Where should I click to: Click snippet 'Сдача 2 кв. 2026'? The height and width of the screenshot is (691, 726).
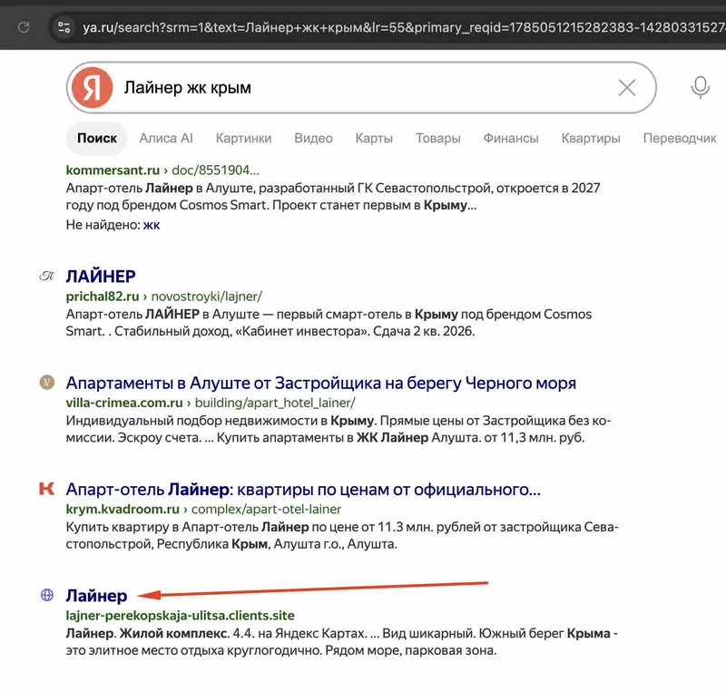tap(424, 332)
